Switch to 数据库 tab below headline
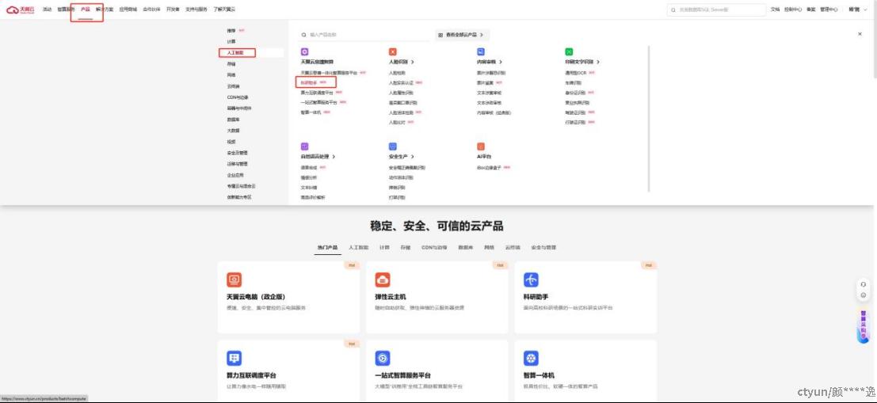 (466, 247)
